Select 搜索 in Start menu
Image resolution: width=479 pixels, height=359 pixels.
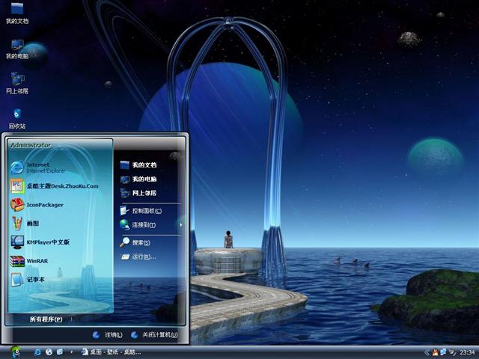point(140,242)
